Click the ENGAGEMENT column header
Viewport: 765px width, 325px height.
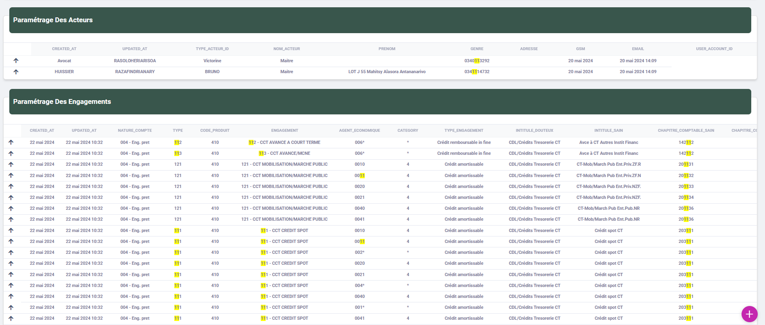point(284,131)
